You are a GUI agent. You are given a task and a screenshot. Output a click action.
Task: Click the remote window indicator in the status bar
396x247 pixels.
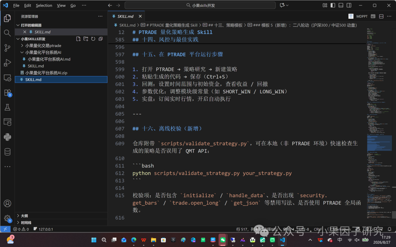[5, 229]
